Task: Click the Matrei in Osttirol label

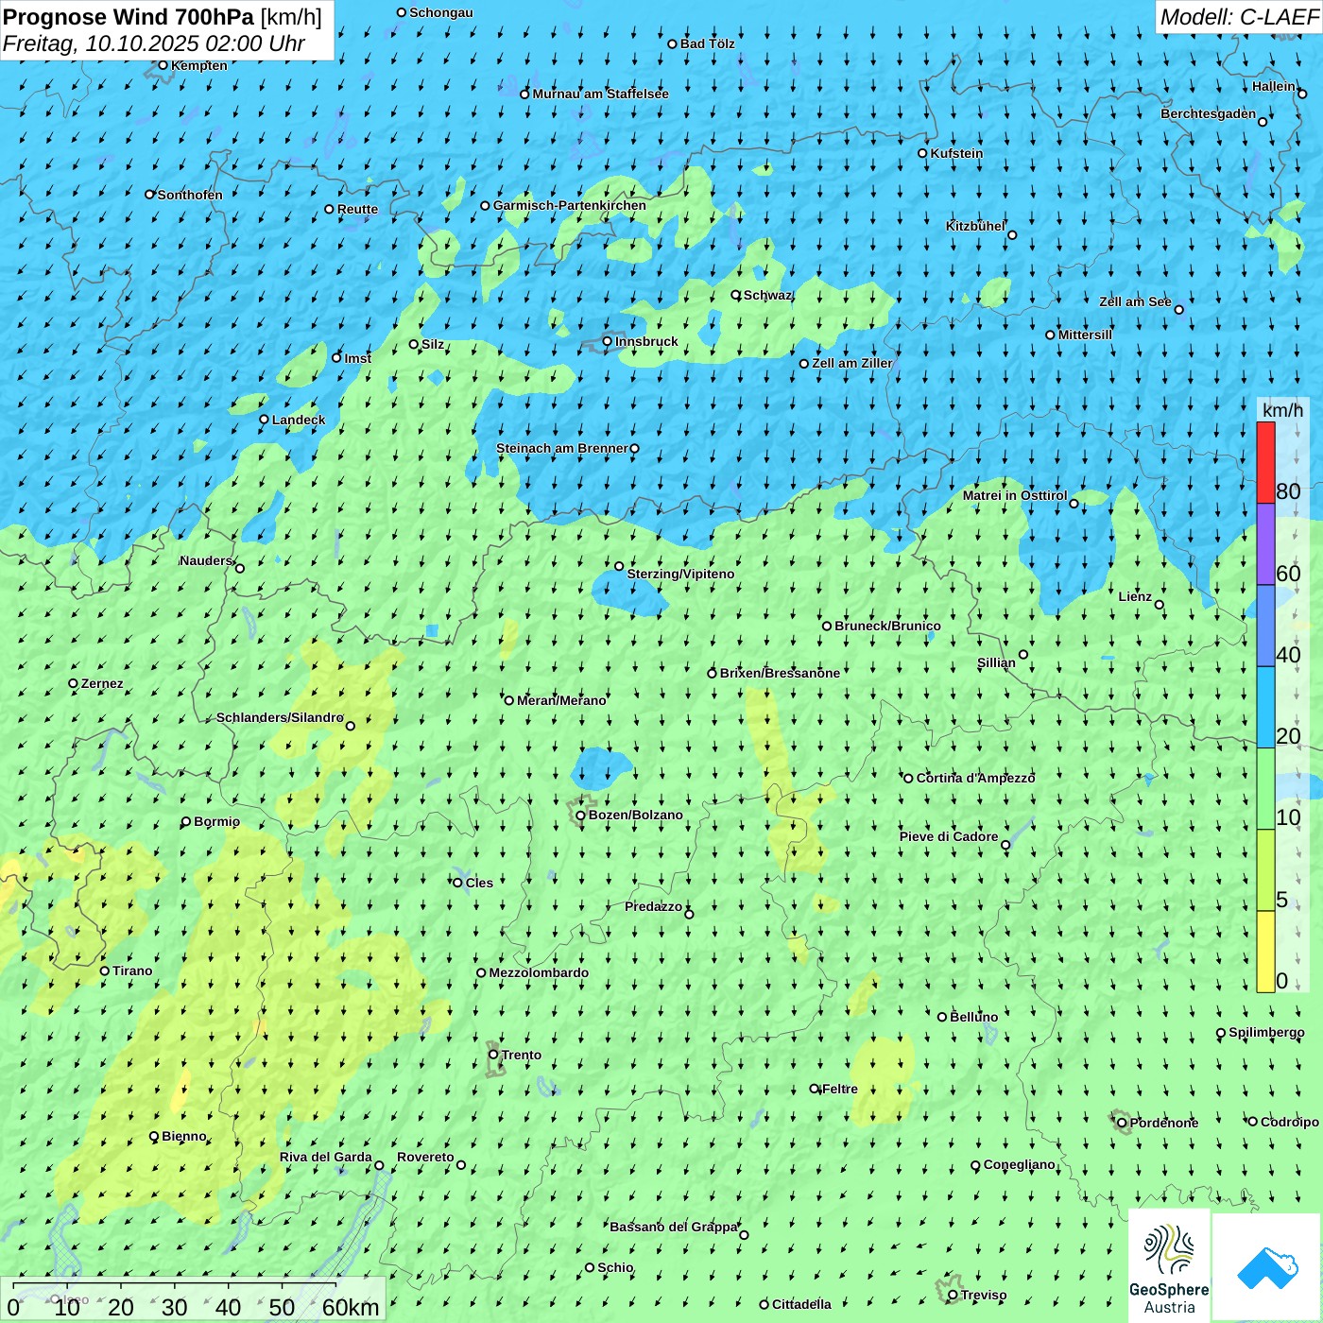Action: pos(1015,495)
